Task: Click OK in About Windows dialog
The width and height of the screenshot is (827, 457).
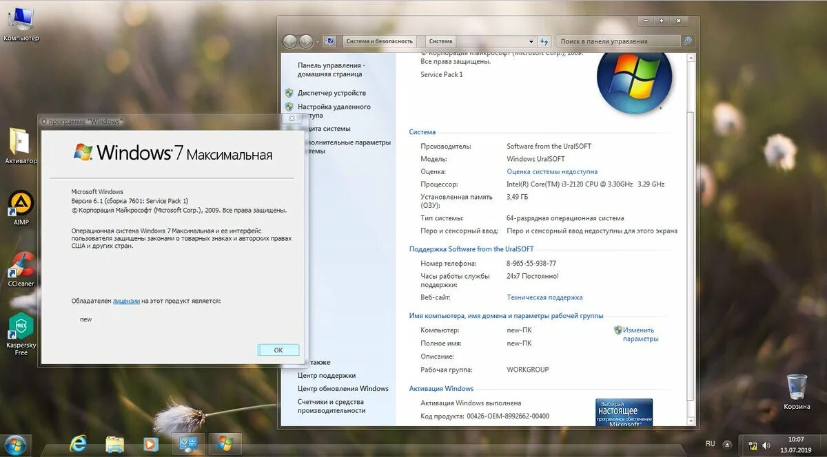Action: (278, 350)
